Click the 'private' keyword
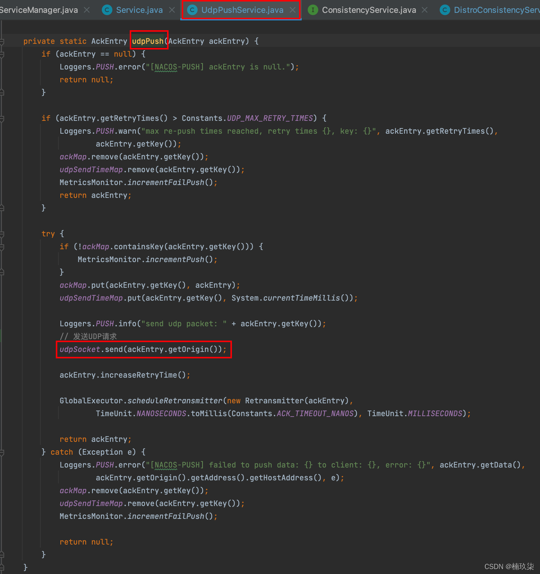This screenshot has width=540, height=574. (39, 41)
